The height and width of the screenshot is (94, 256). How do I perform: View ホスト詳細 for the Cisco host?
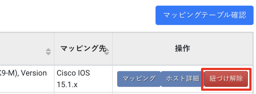click(182, 79)
